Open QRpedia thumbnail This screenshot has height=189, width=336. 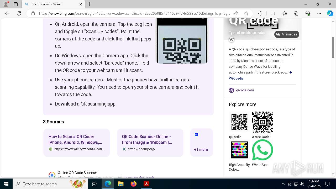[x=239, y=122]
